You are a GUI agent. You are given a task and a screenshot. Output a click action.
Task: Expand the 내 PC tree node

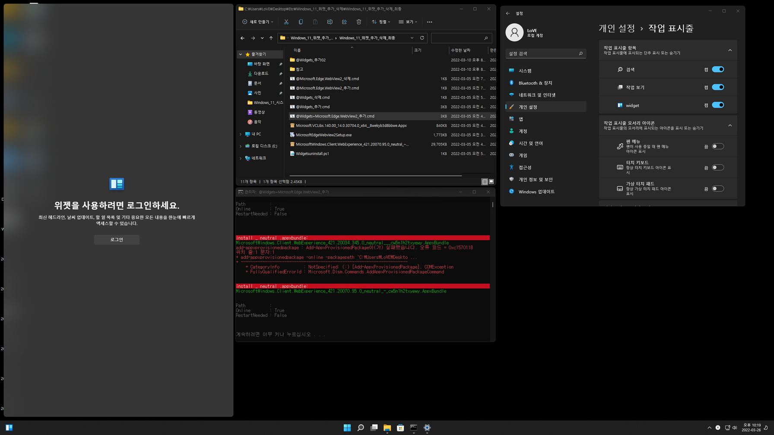(x=241, y=134)
